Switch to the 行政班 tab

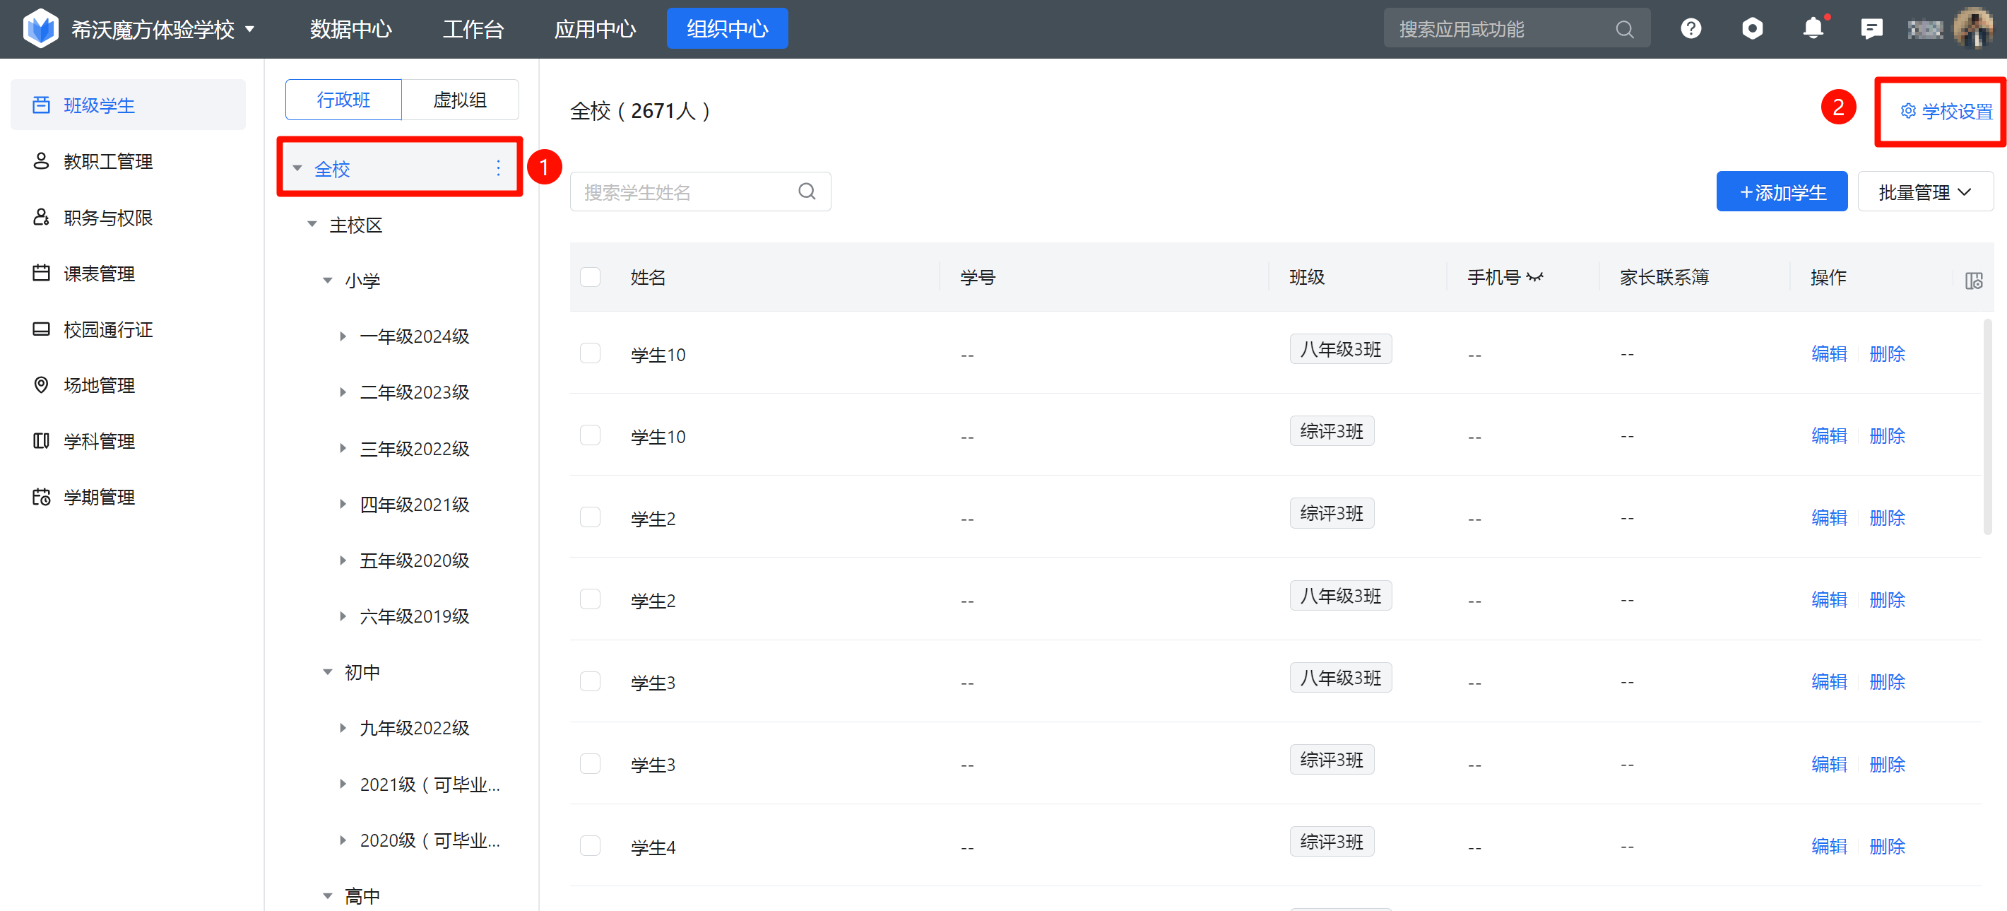[343, 100]
